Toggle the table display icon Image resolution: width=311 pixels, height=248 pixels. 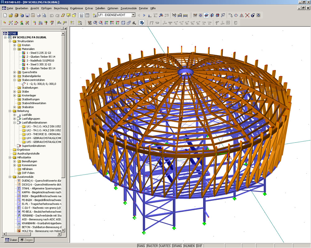[87, 15]
